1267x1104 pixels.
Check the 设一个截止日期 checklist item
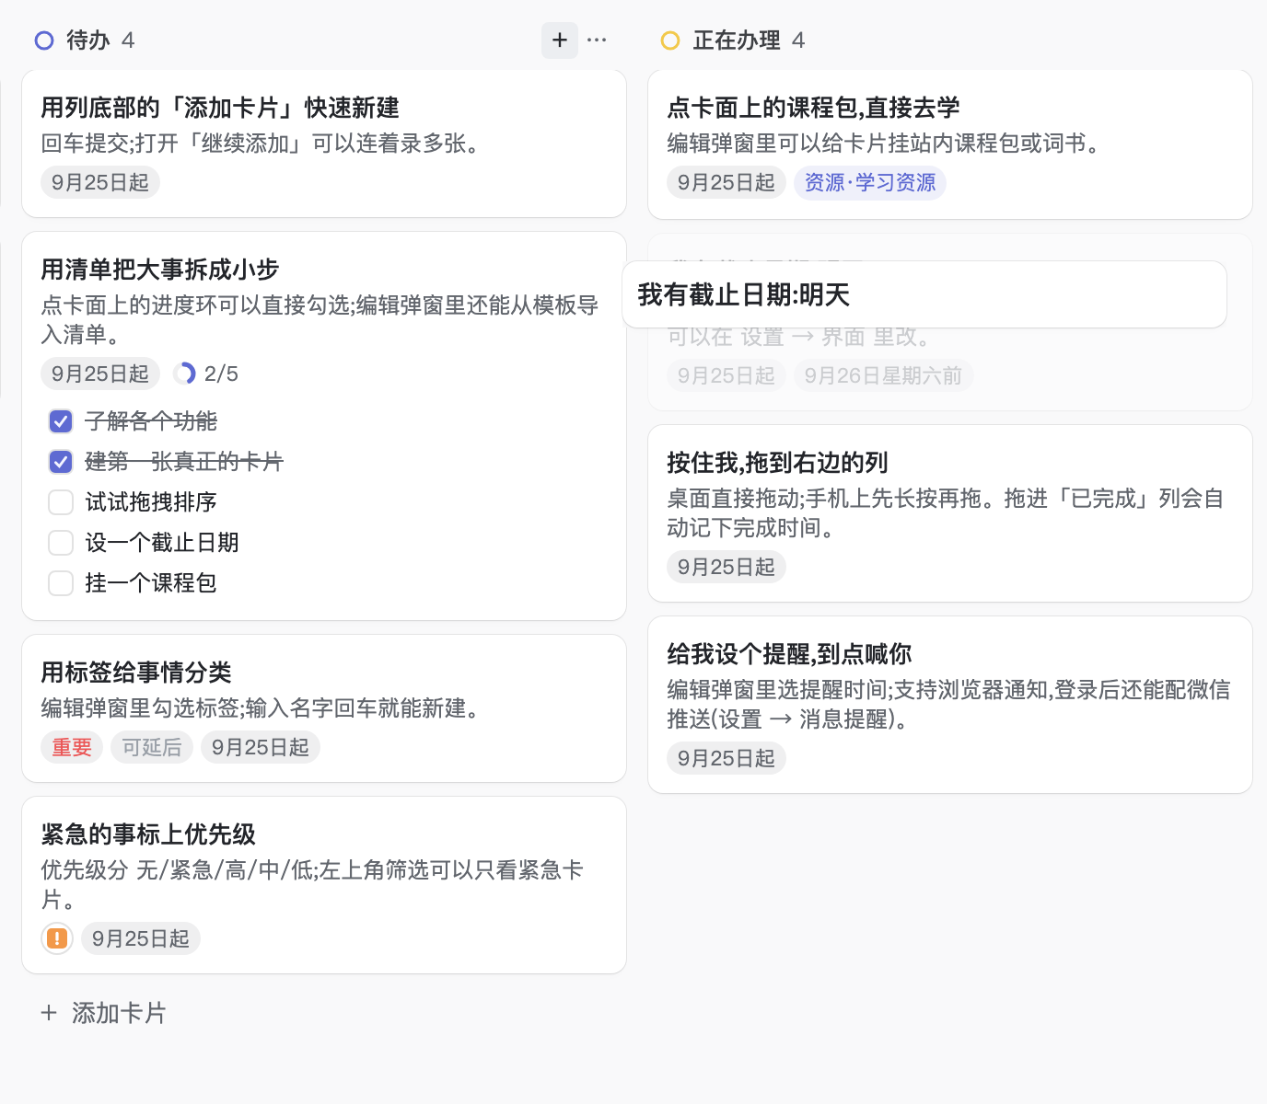pyautogui.click(x=61, y=543)
